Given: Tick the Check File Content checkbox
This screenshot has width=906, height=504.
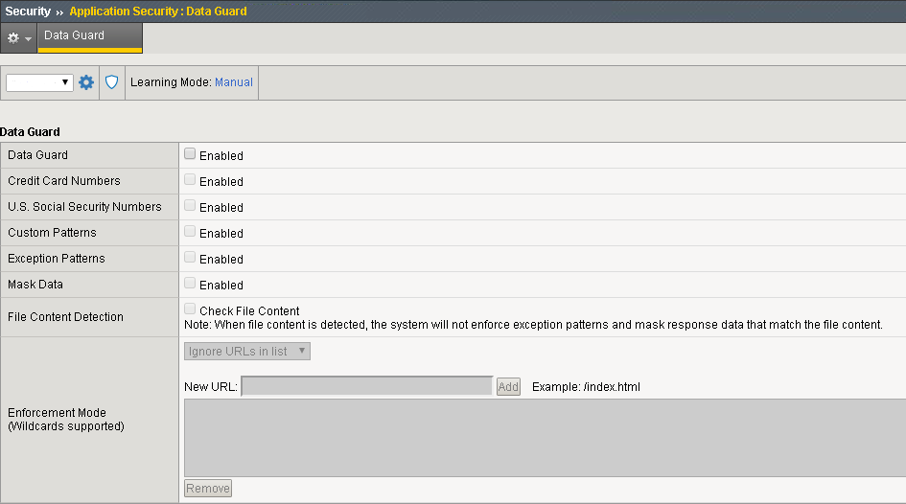Looking at the screenshot, I should [x=190, y=309].
